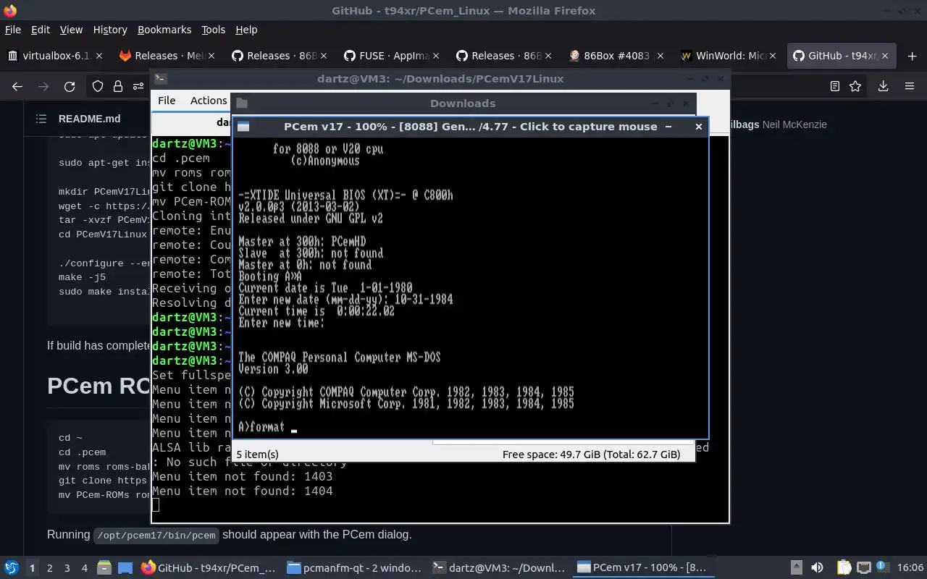Switch to the WinWorld tab
927x579 pixels.
click(x=729, y=56)
